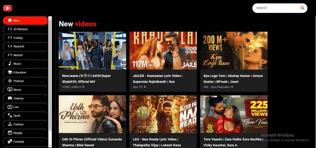Viewport: 316px width, 148px height.
Task: Click the code icon beside Coding
Action: 10,38
